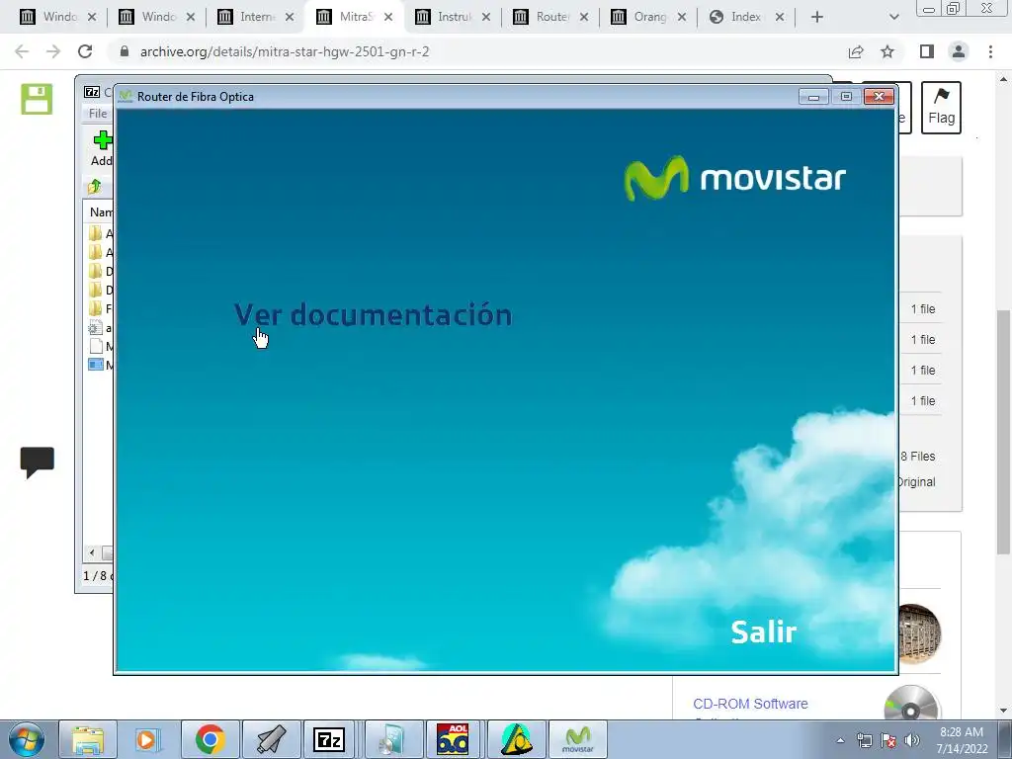Open the File menu in 7-Zip window

click(98, 114)
